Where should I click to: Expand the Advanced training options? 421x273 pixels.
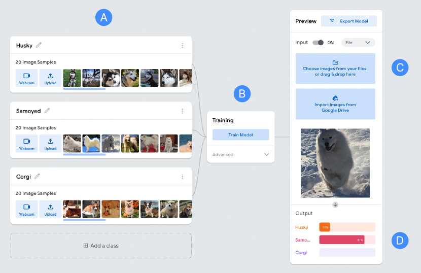click(x=240, y=154)
